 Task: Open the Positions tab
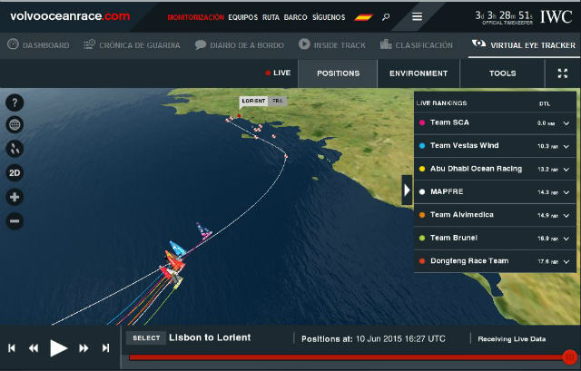338,73
